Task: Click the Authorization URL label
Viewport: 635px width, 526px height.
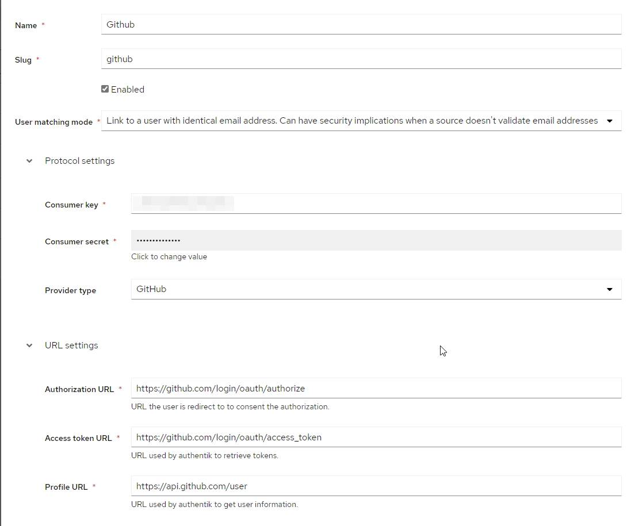Action: click(79, 390)
